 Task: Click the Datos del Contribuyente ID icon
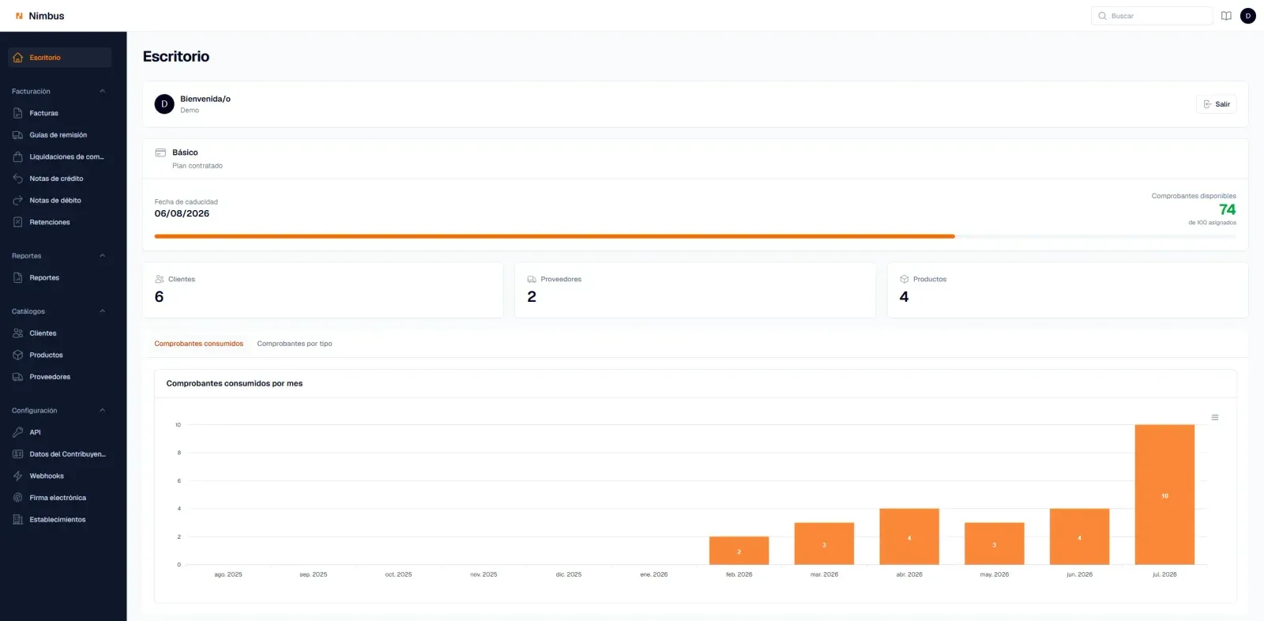(x=18, y=454)
